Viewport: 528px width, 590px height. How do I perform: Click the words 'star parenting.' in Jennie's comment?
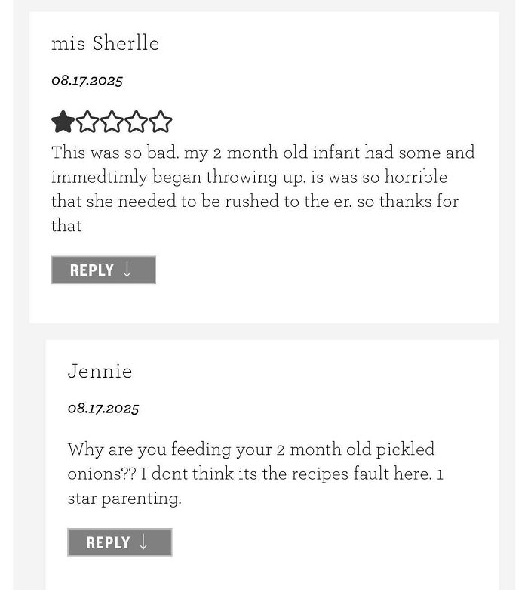click(124, 499)
